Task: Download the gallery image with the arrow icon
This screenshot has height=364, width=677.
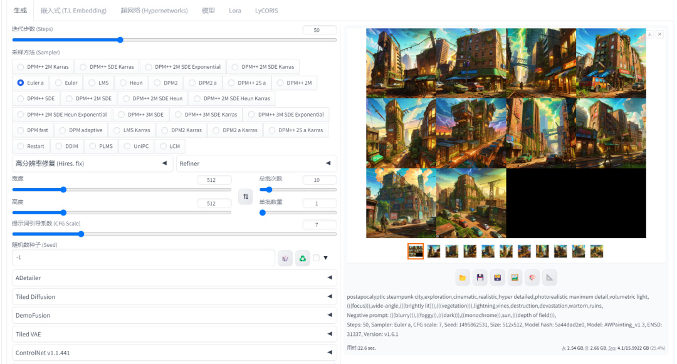Action: click(x=650, y=34)
